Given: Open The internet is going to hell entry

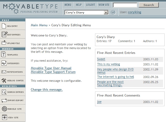Looking at the screenshot, I should 115,77.
